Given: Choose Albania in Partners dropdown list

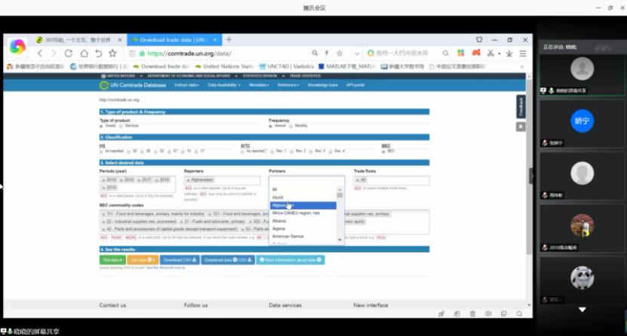Looking at the screenshot, I should tap(303, 221).
